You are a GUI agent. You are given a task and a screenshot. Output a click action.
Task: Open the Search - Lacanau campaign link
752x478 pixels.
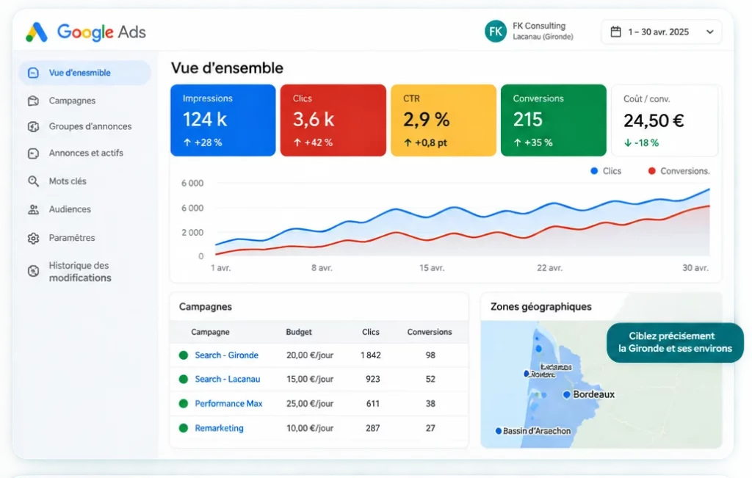click(228, 379)
